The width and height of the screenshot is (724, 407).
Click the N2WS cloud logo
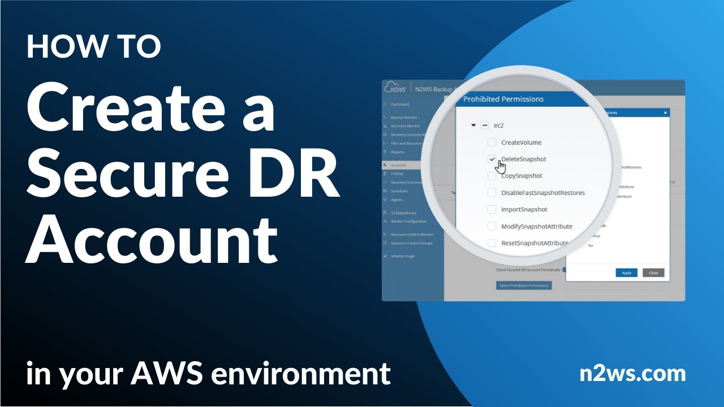tap(396, 88)
